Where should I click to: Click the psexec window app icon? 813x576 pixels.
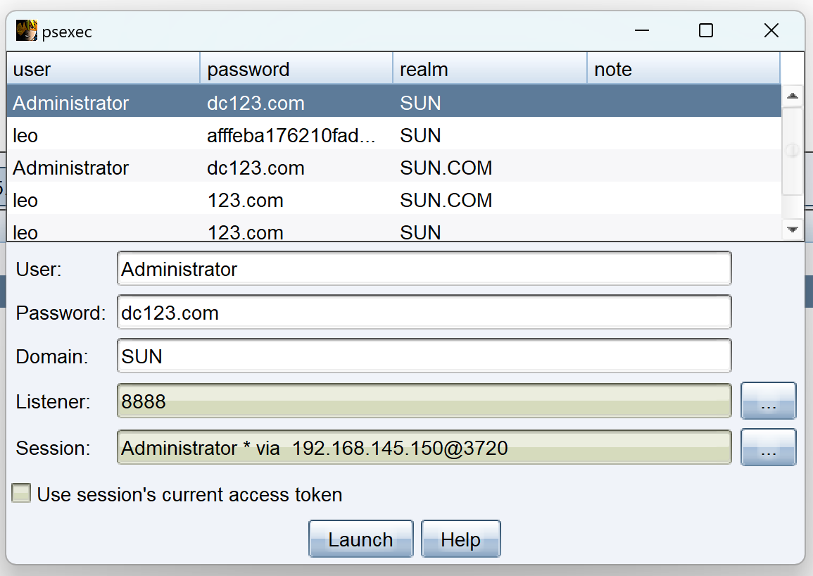tap(27, 30)
